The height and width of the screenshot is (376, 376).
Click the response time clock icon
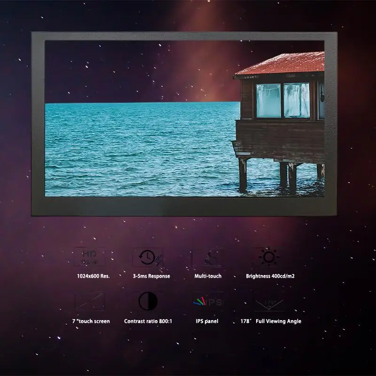(148, 257)
